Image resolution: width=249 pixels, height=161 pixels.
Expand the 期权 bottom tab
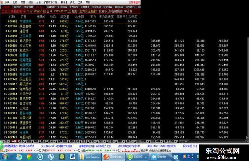click(130, 141)
